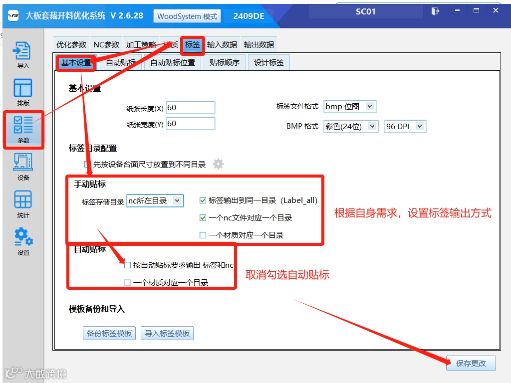Switch to the 标签 tab

192,44
